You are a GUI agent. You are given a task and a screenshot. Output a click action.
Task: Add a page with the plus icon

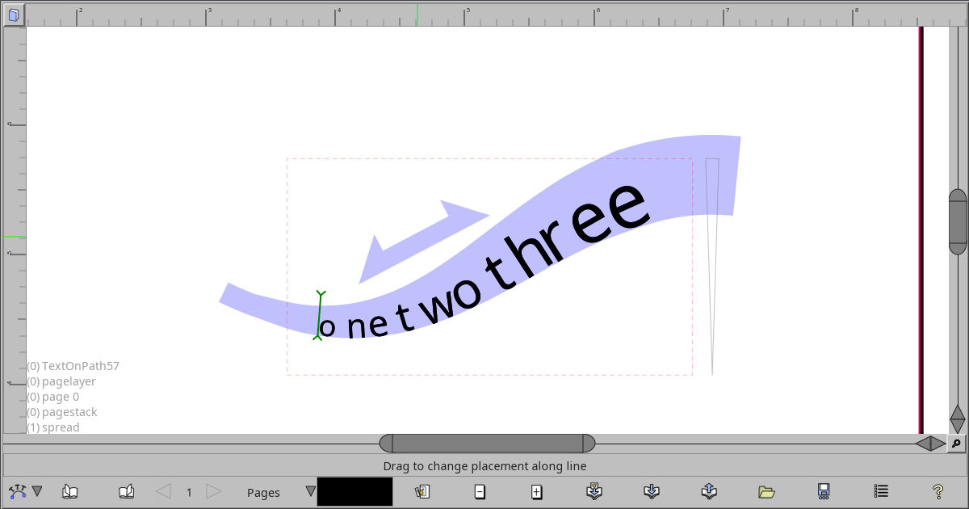coord(537,490)
